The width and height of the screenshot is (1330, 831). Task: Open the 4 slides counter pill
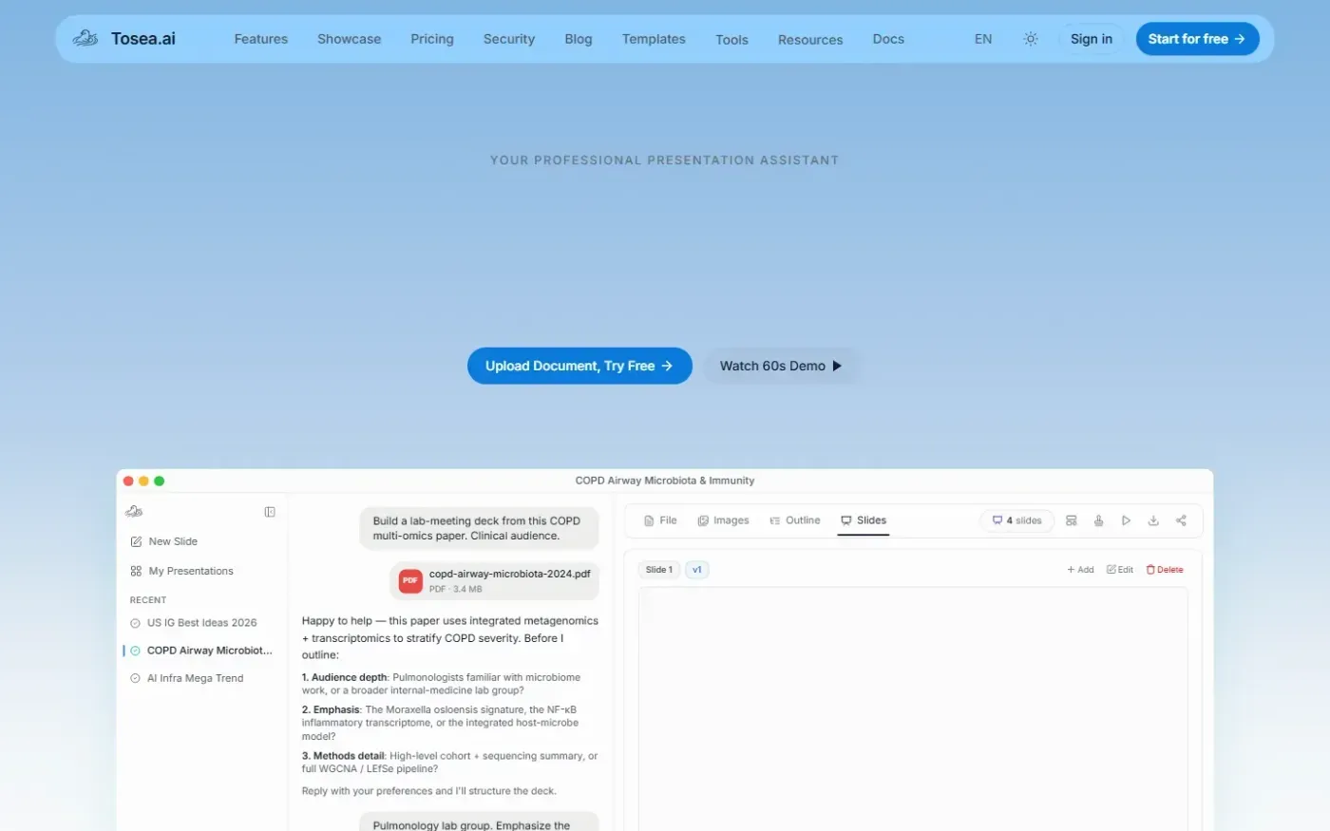(x=1016, y=520)
